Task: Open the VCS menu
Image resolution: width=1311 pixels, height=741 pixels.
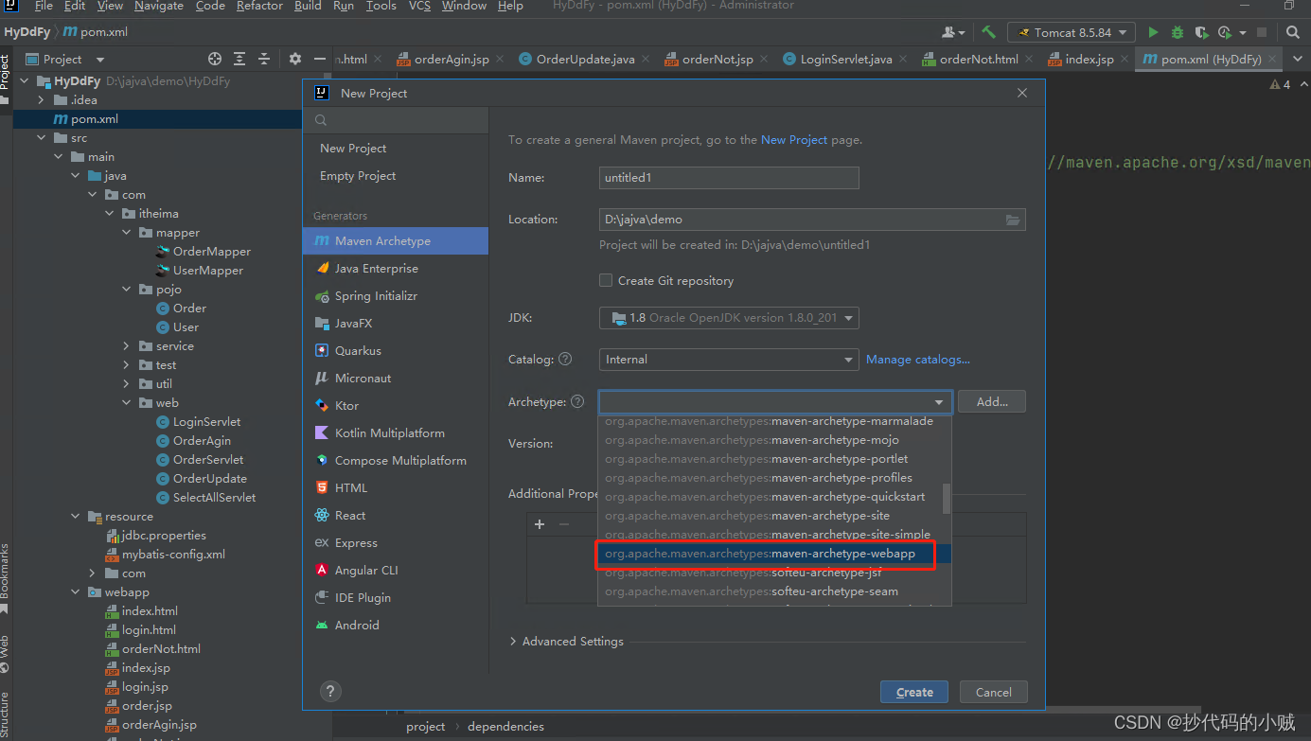Action: tap(419, 6)
